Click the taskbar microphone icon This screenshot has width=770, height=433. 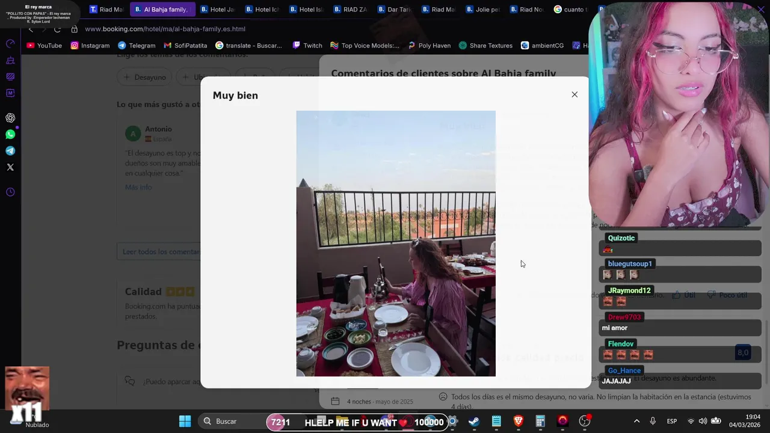[653, 421]
